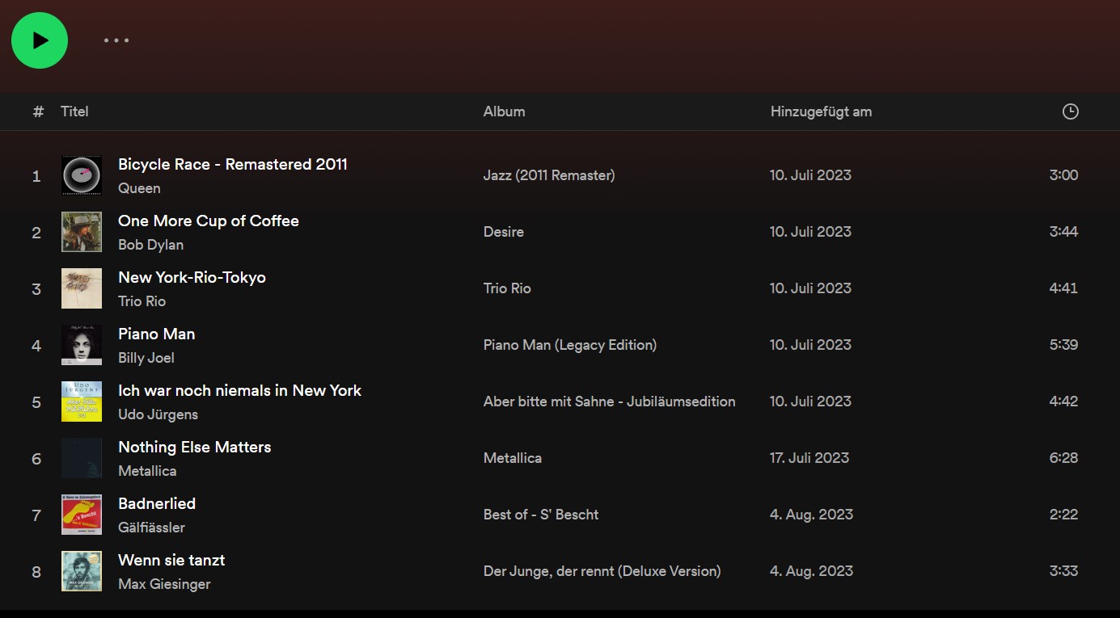Click the Metallica album cover
Viewport: 1120px width, 618px height.
coord(81,458)
